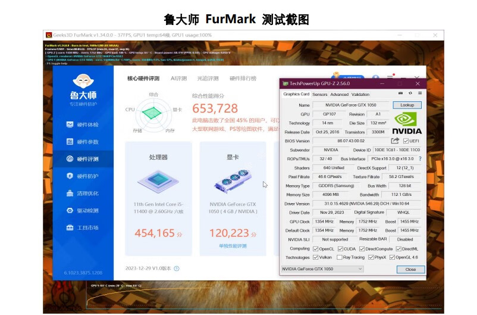477x315 pixels.
Task: Click GPU-Z screenshot camera icon
Action: pos(401,93)
